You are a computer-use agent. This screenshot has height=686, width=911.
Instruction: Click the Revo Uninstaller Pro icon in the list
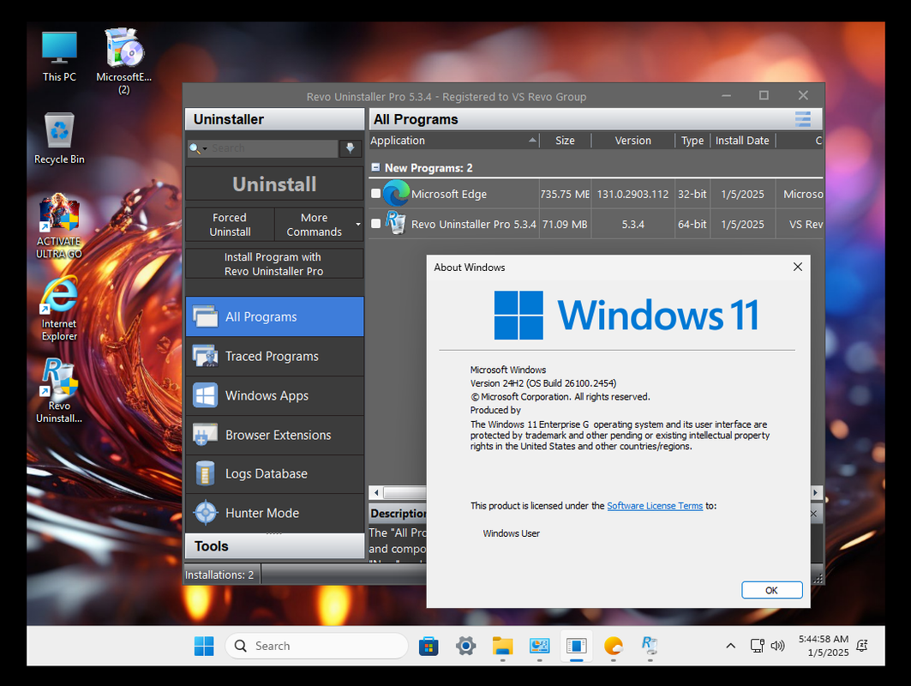click(396, 223)
